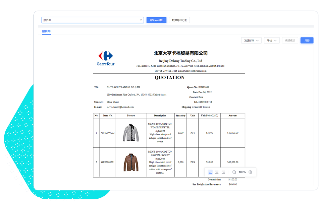The image size is (327, 201).
Task: Open the 报价单 template combo box
Action: (x=92, y=20)
